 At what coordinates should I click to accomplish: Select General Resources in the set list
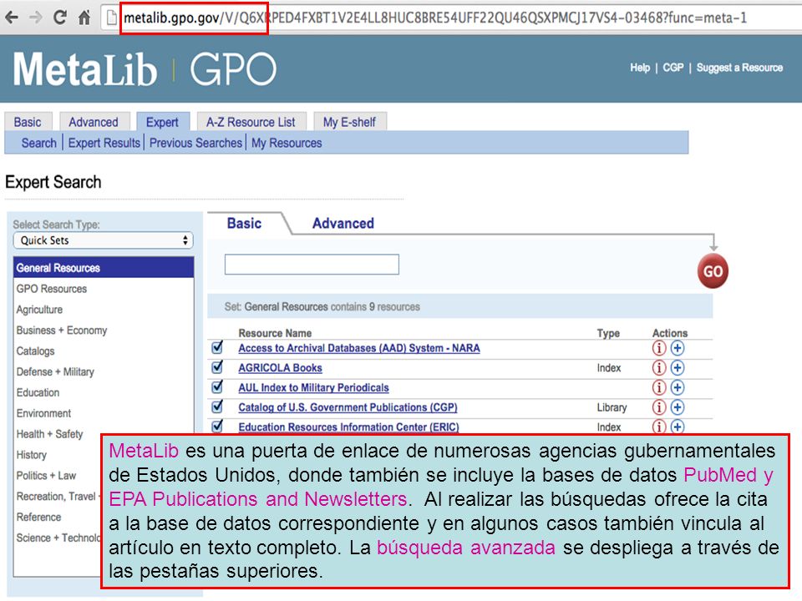tap(104, 268)
